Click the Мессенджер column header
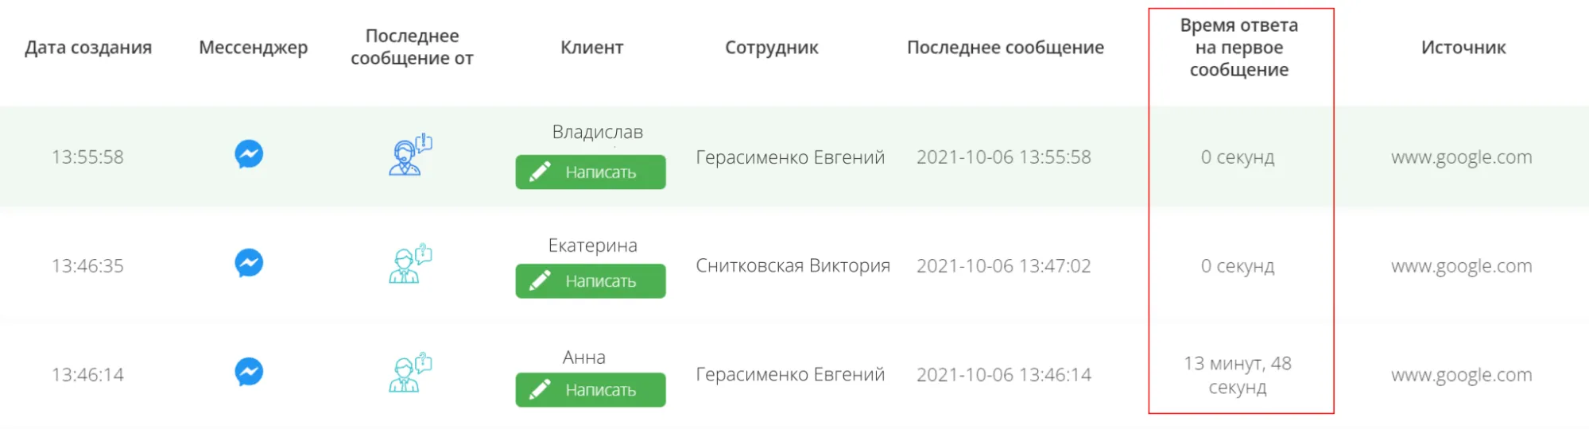Screen dimensions: 1589x429 tap(253, 48)
